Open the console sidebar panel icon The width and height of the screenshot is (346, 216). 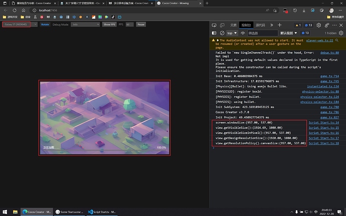[215, 33]
